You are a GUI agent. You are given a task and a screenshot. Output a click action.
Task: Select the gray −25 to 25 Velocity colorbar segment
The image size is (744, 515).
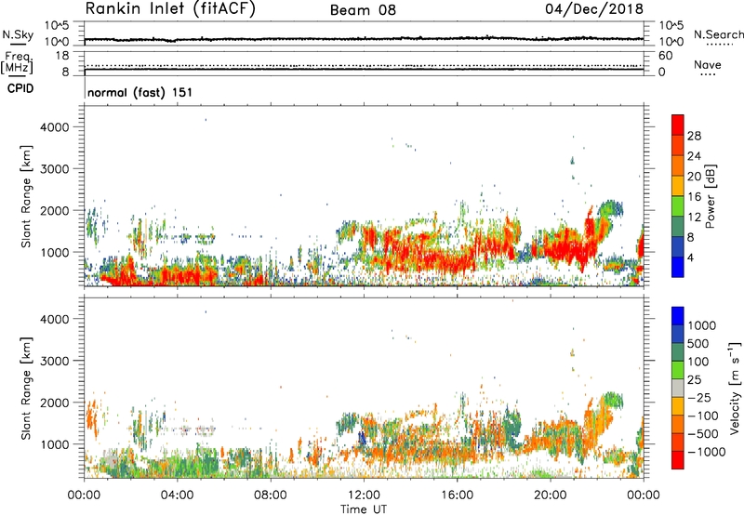coord(678,388)
